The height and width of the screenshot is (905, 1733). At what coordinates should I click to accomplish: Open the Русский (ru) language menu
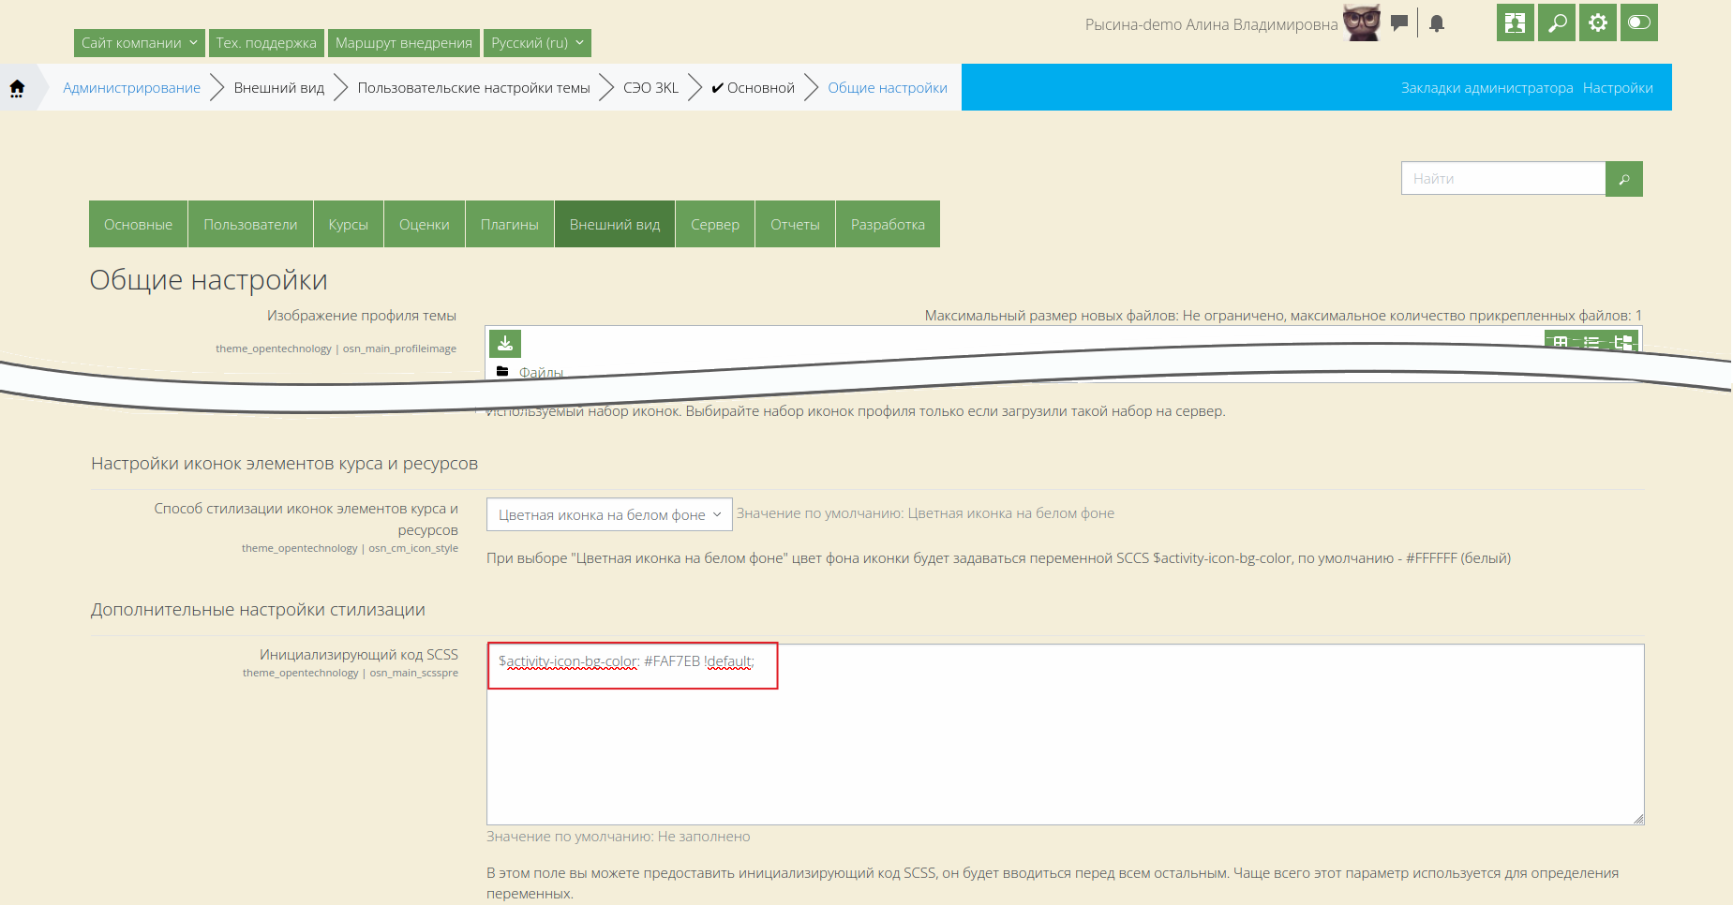(537, 43)
